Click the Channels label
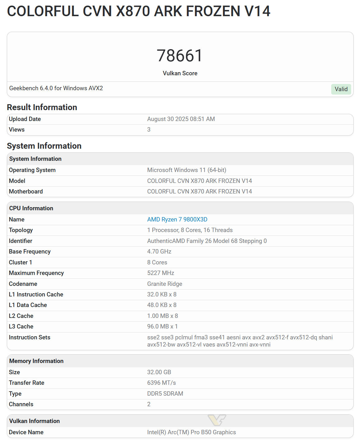The height and width of the screenshot is (442, 358). [21, 404]
